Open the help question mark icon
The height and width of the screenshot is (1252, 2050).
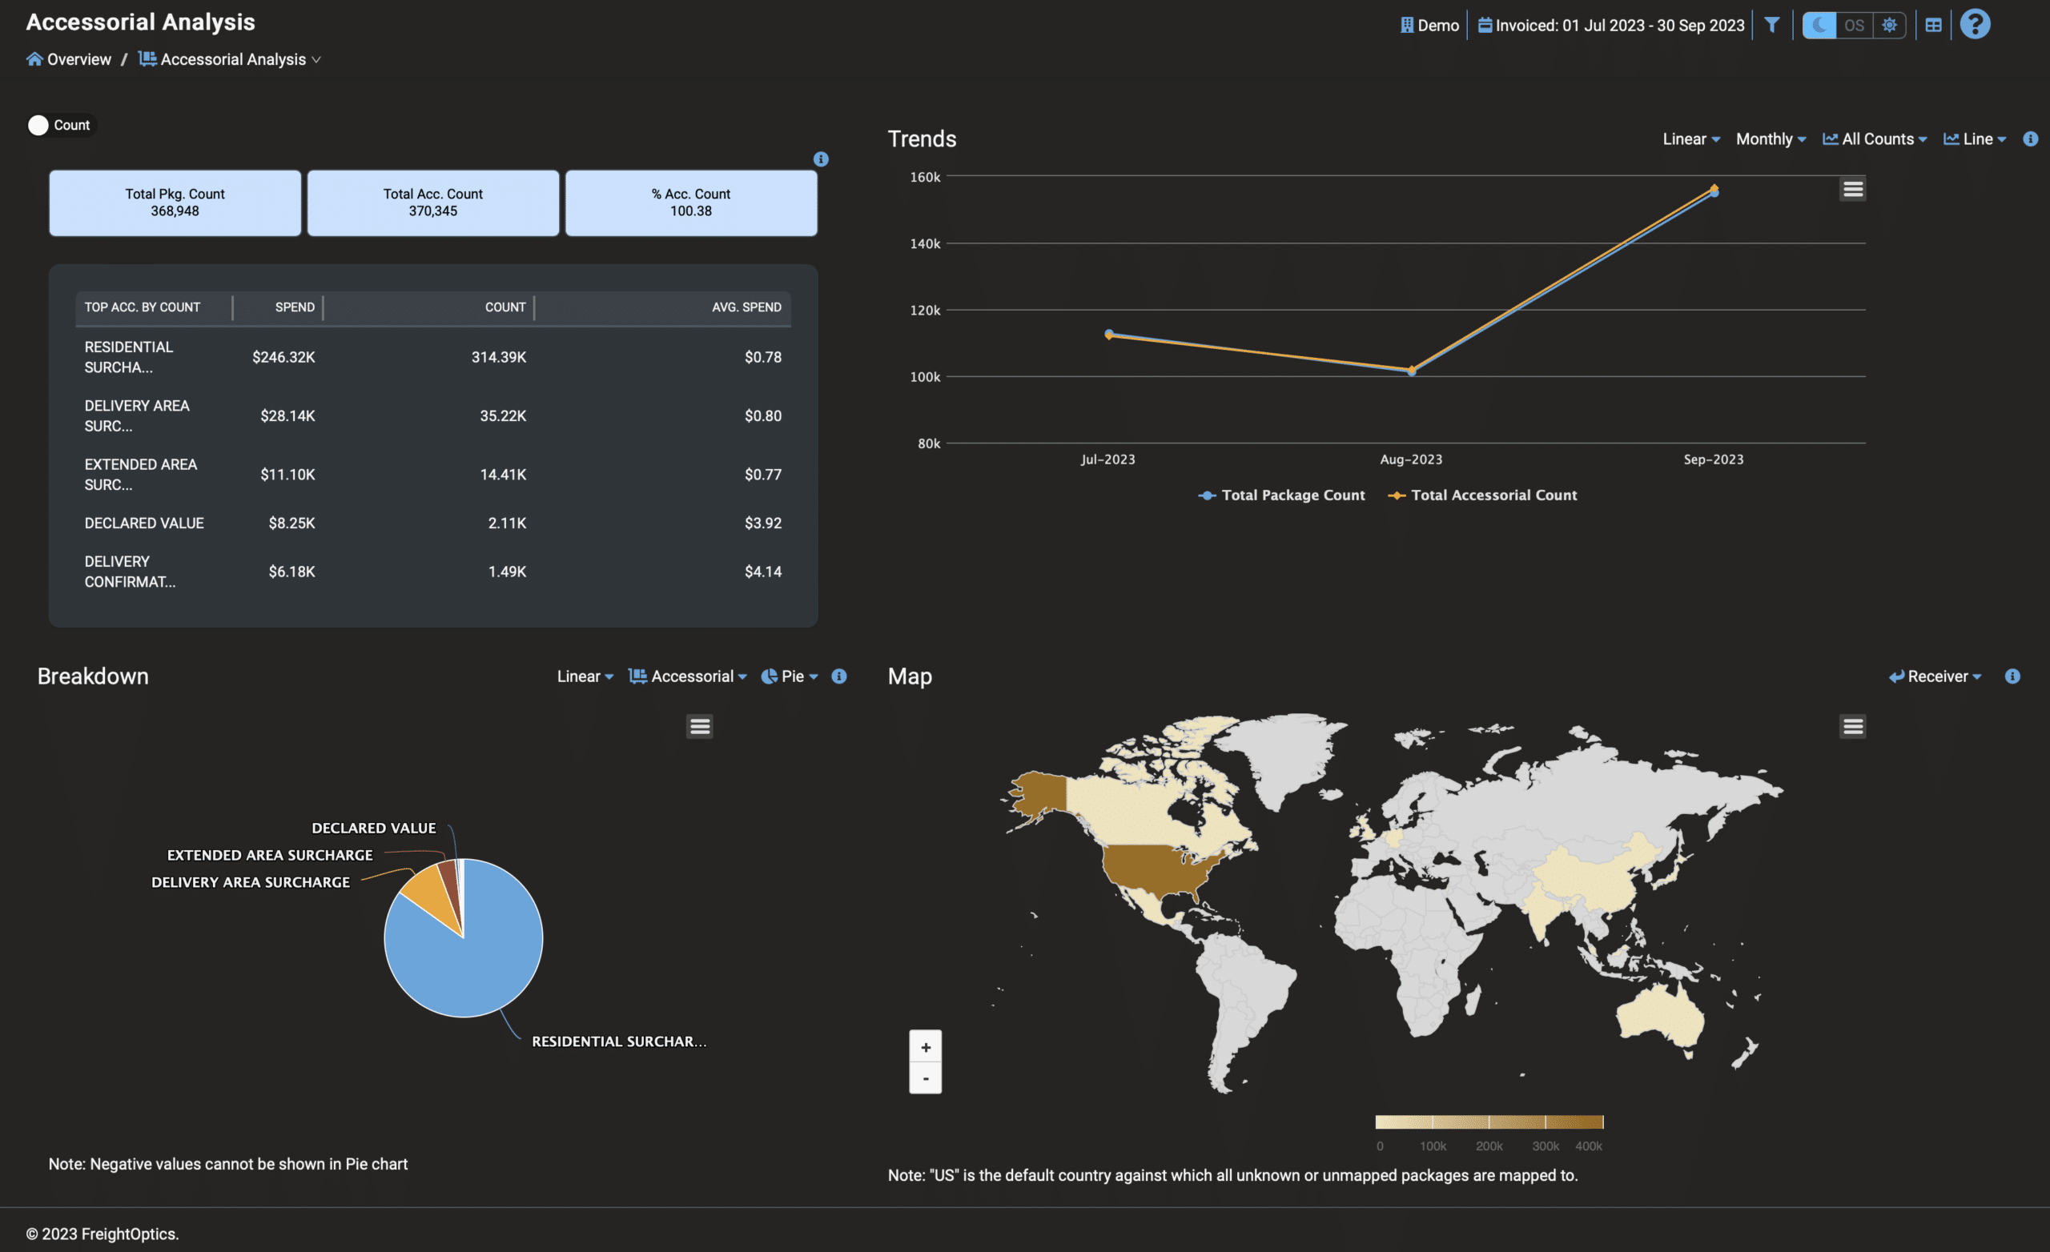tap(1976, 24)
